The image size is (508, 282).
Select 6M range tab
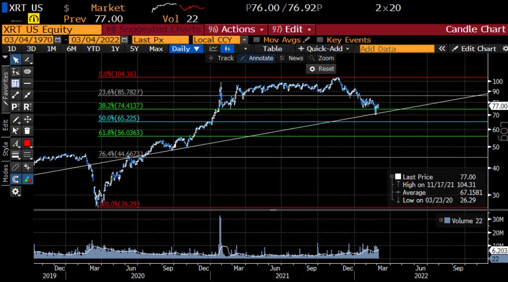click(71, 49)
